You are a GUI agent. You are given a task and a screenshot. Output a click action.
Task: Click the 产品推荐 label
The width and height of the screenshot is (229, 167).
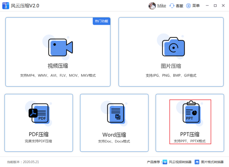point(154,162)
